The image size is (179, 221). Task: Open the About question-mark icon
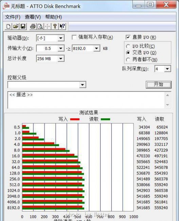tap(55, 27)
